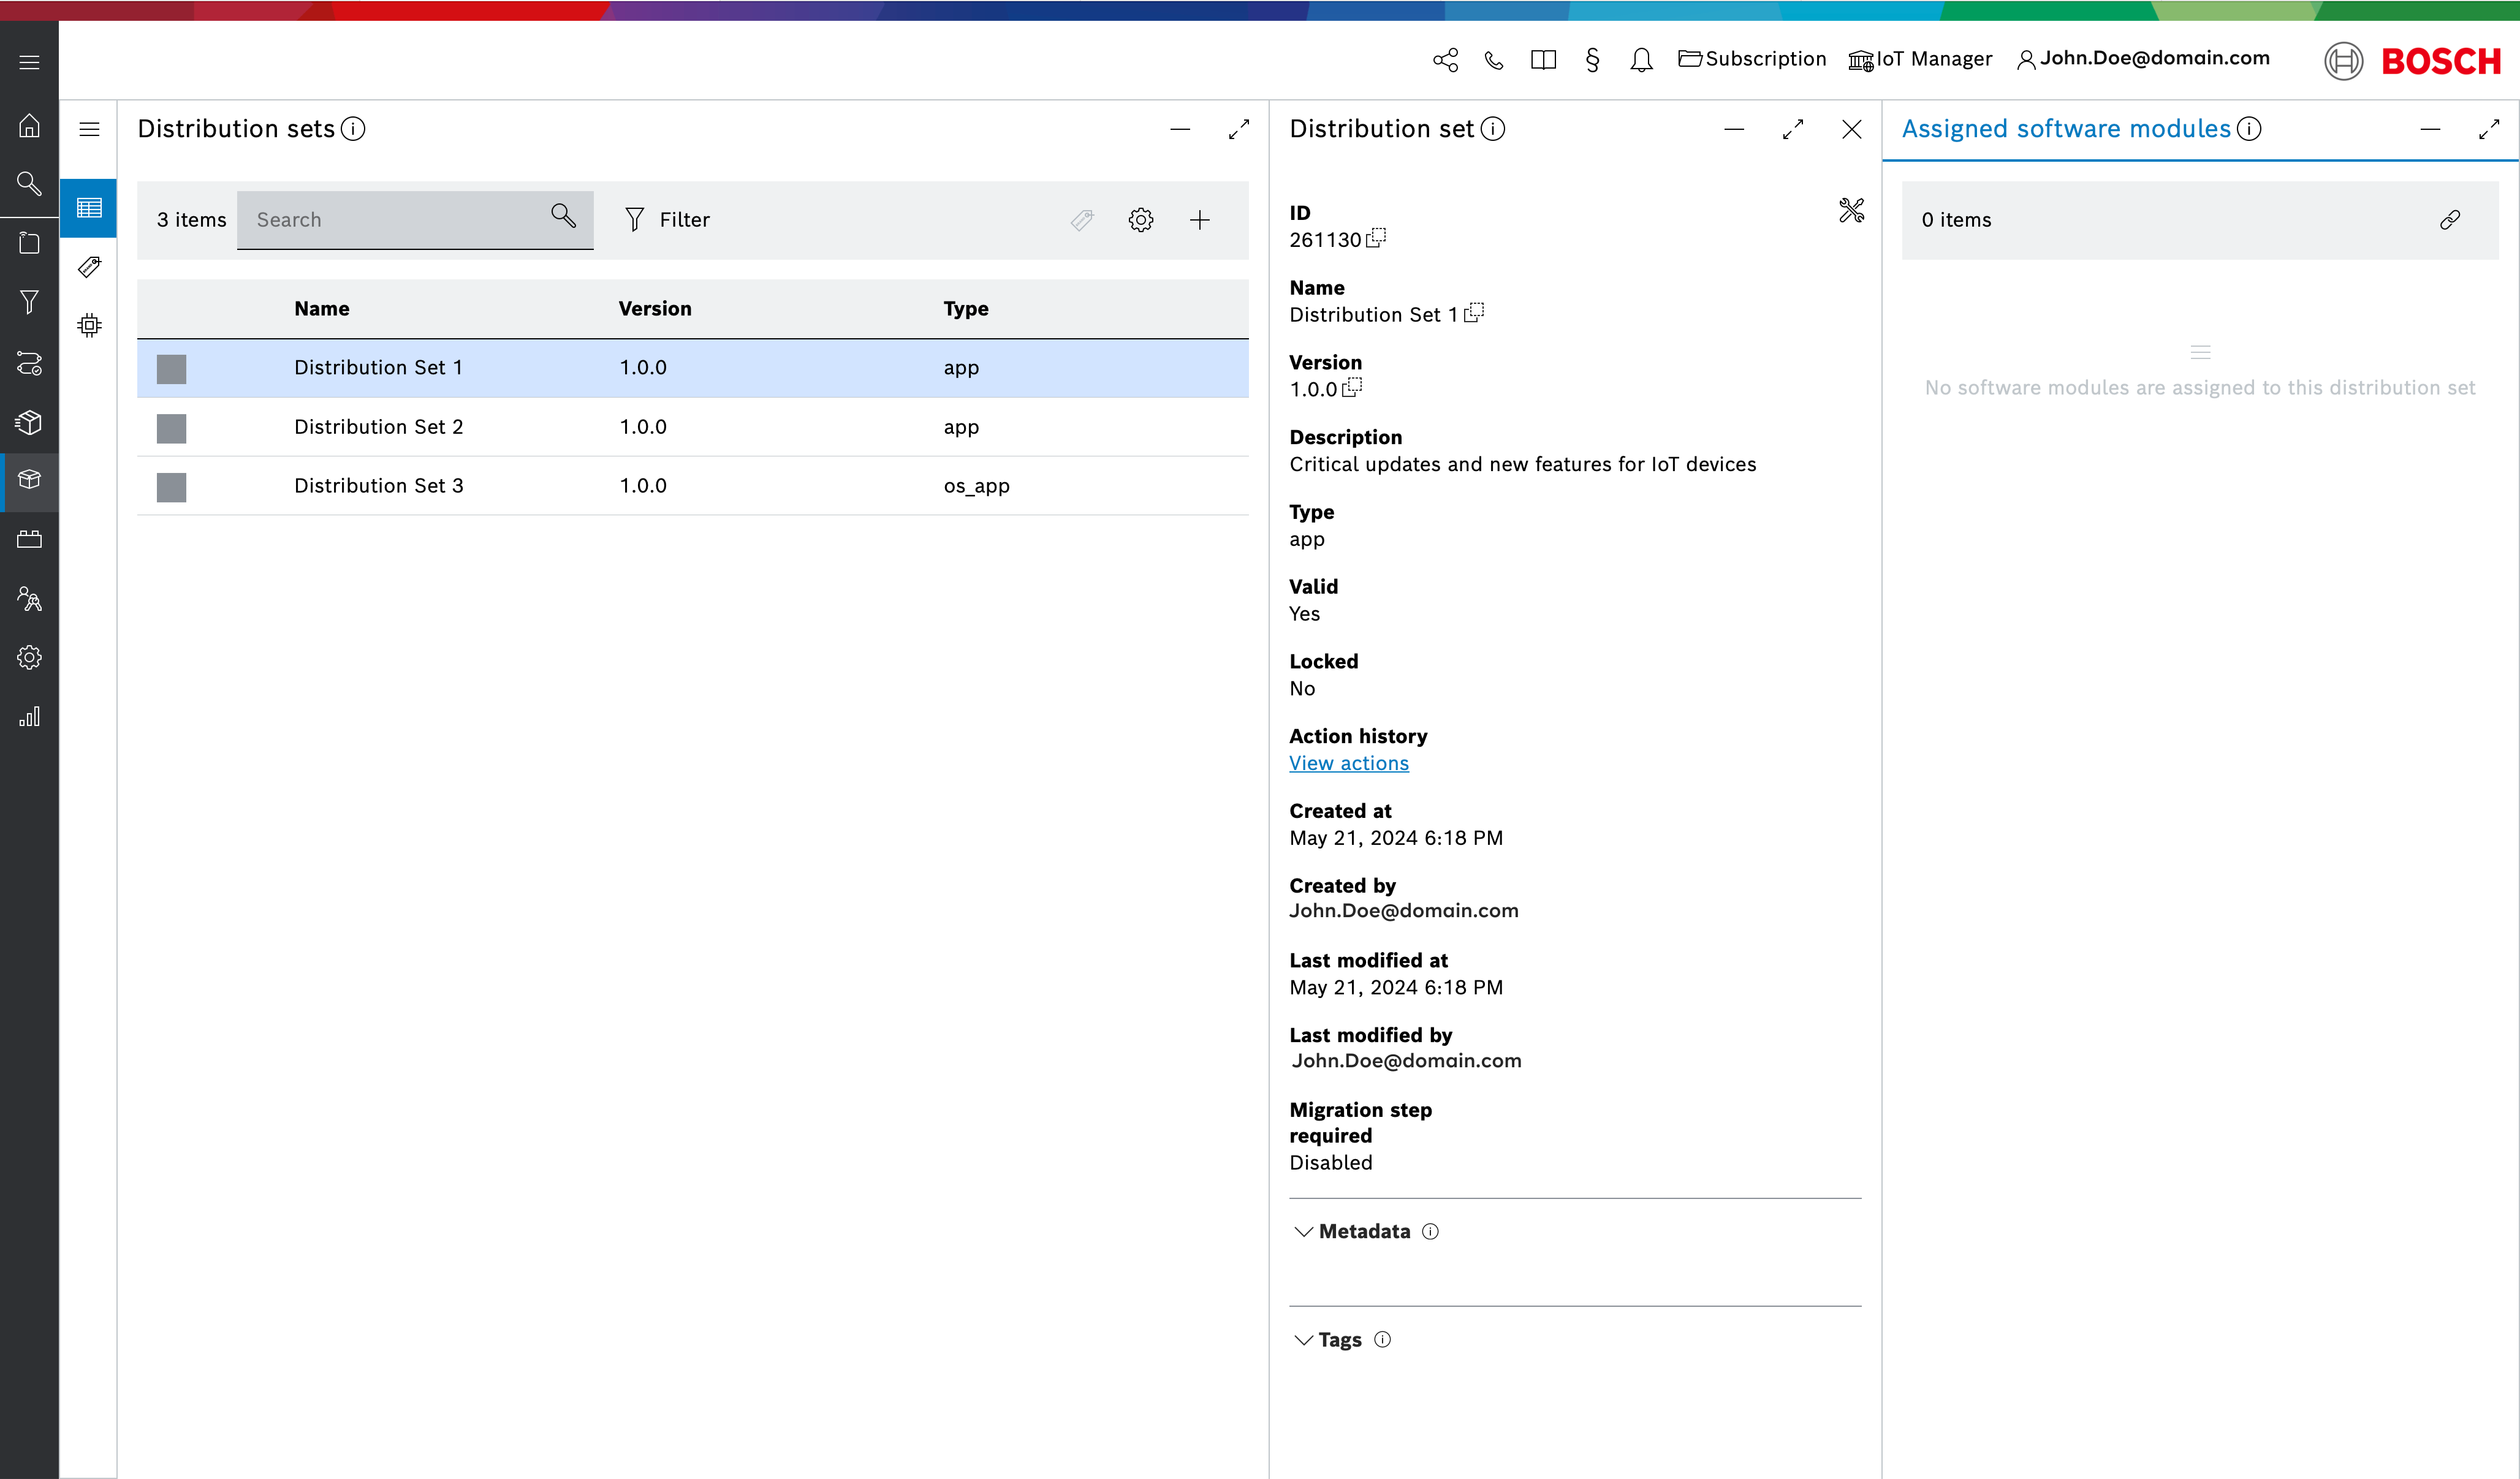Click the John.Doe@domain.com account button
The width and height of the screenshot is (2520, 1479).
point(2143,59)
